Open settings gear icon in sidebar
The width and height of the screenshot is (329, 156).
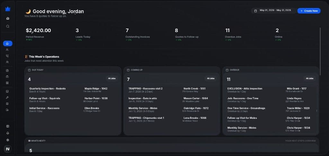(x=8, y=140)
